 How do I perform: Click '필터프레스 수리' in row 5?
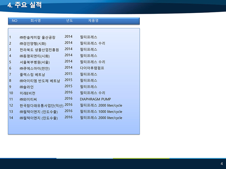(93, 62)
